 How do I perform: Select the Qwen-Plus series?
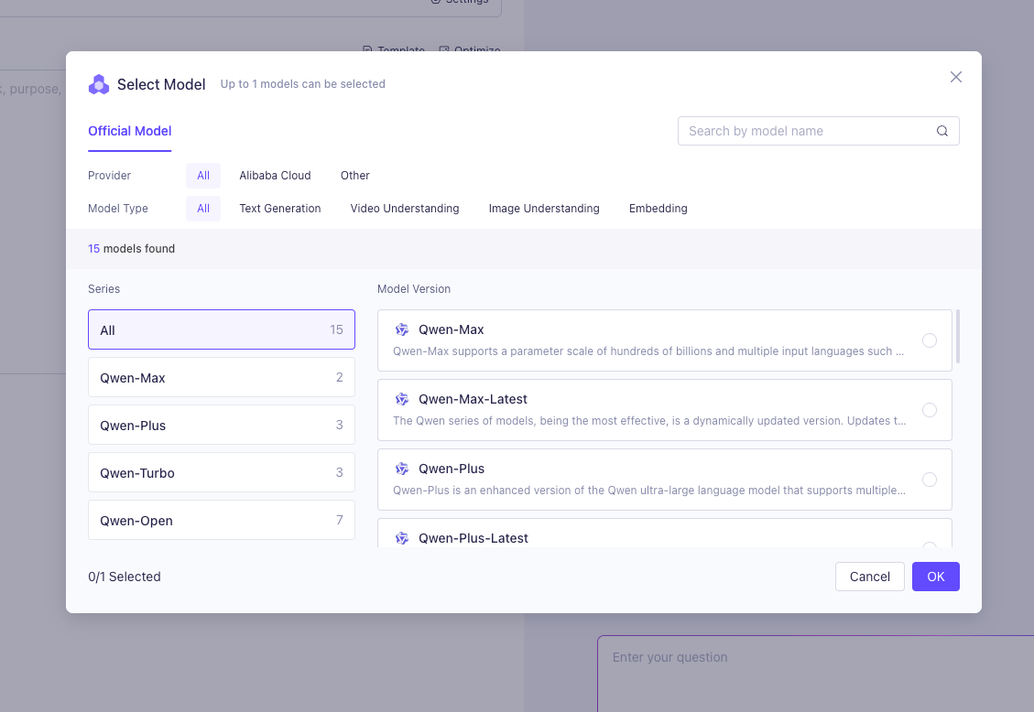[x=222, y=425]
